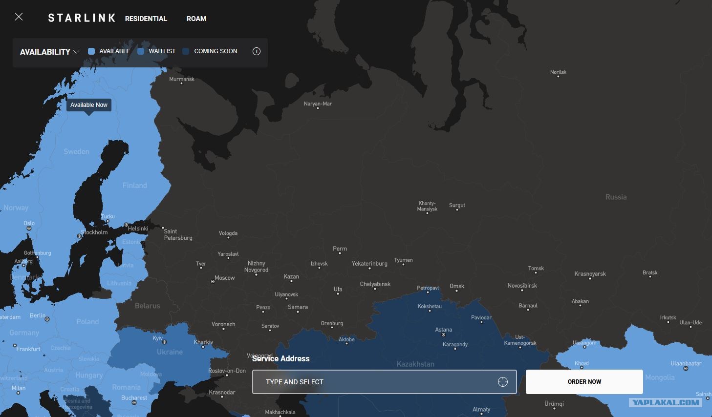The width and height of the screenshot is (712, 417).
Task: Expand the Availability dropdown
Action: tap(49, 52)
